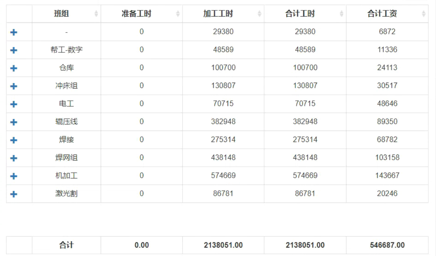Click the 合计工资 column header text
The image size is (436, 256).
[x=382, y=14]
